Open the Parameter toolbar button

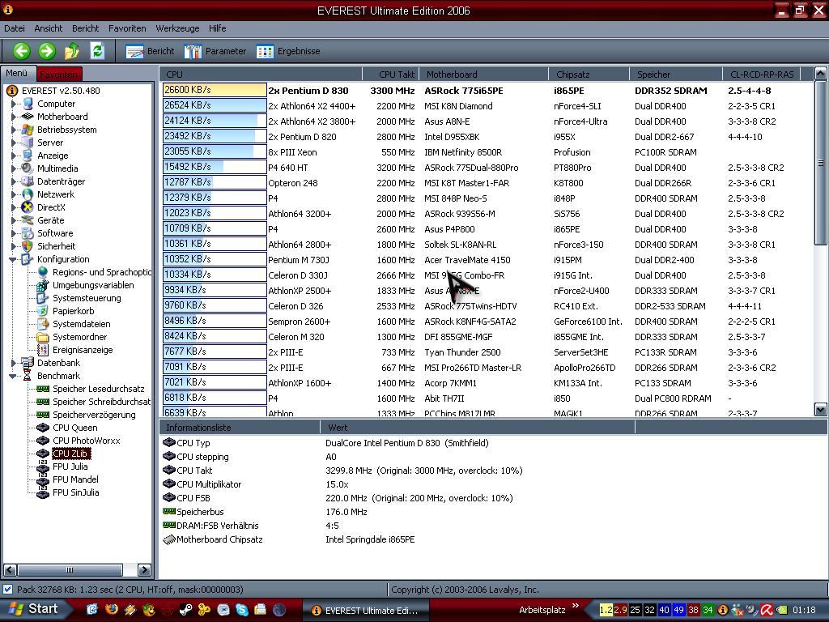pos(215,51)
